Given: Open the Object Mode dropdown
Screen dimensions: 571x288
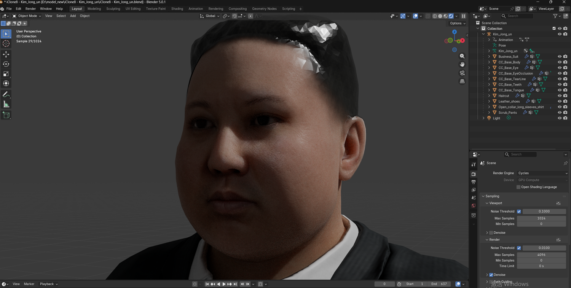Looking at the screenshot, I should coord(27,16).
